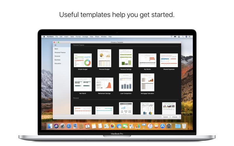
Task: Open the Share menu
Action: click(97, 36)
